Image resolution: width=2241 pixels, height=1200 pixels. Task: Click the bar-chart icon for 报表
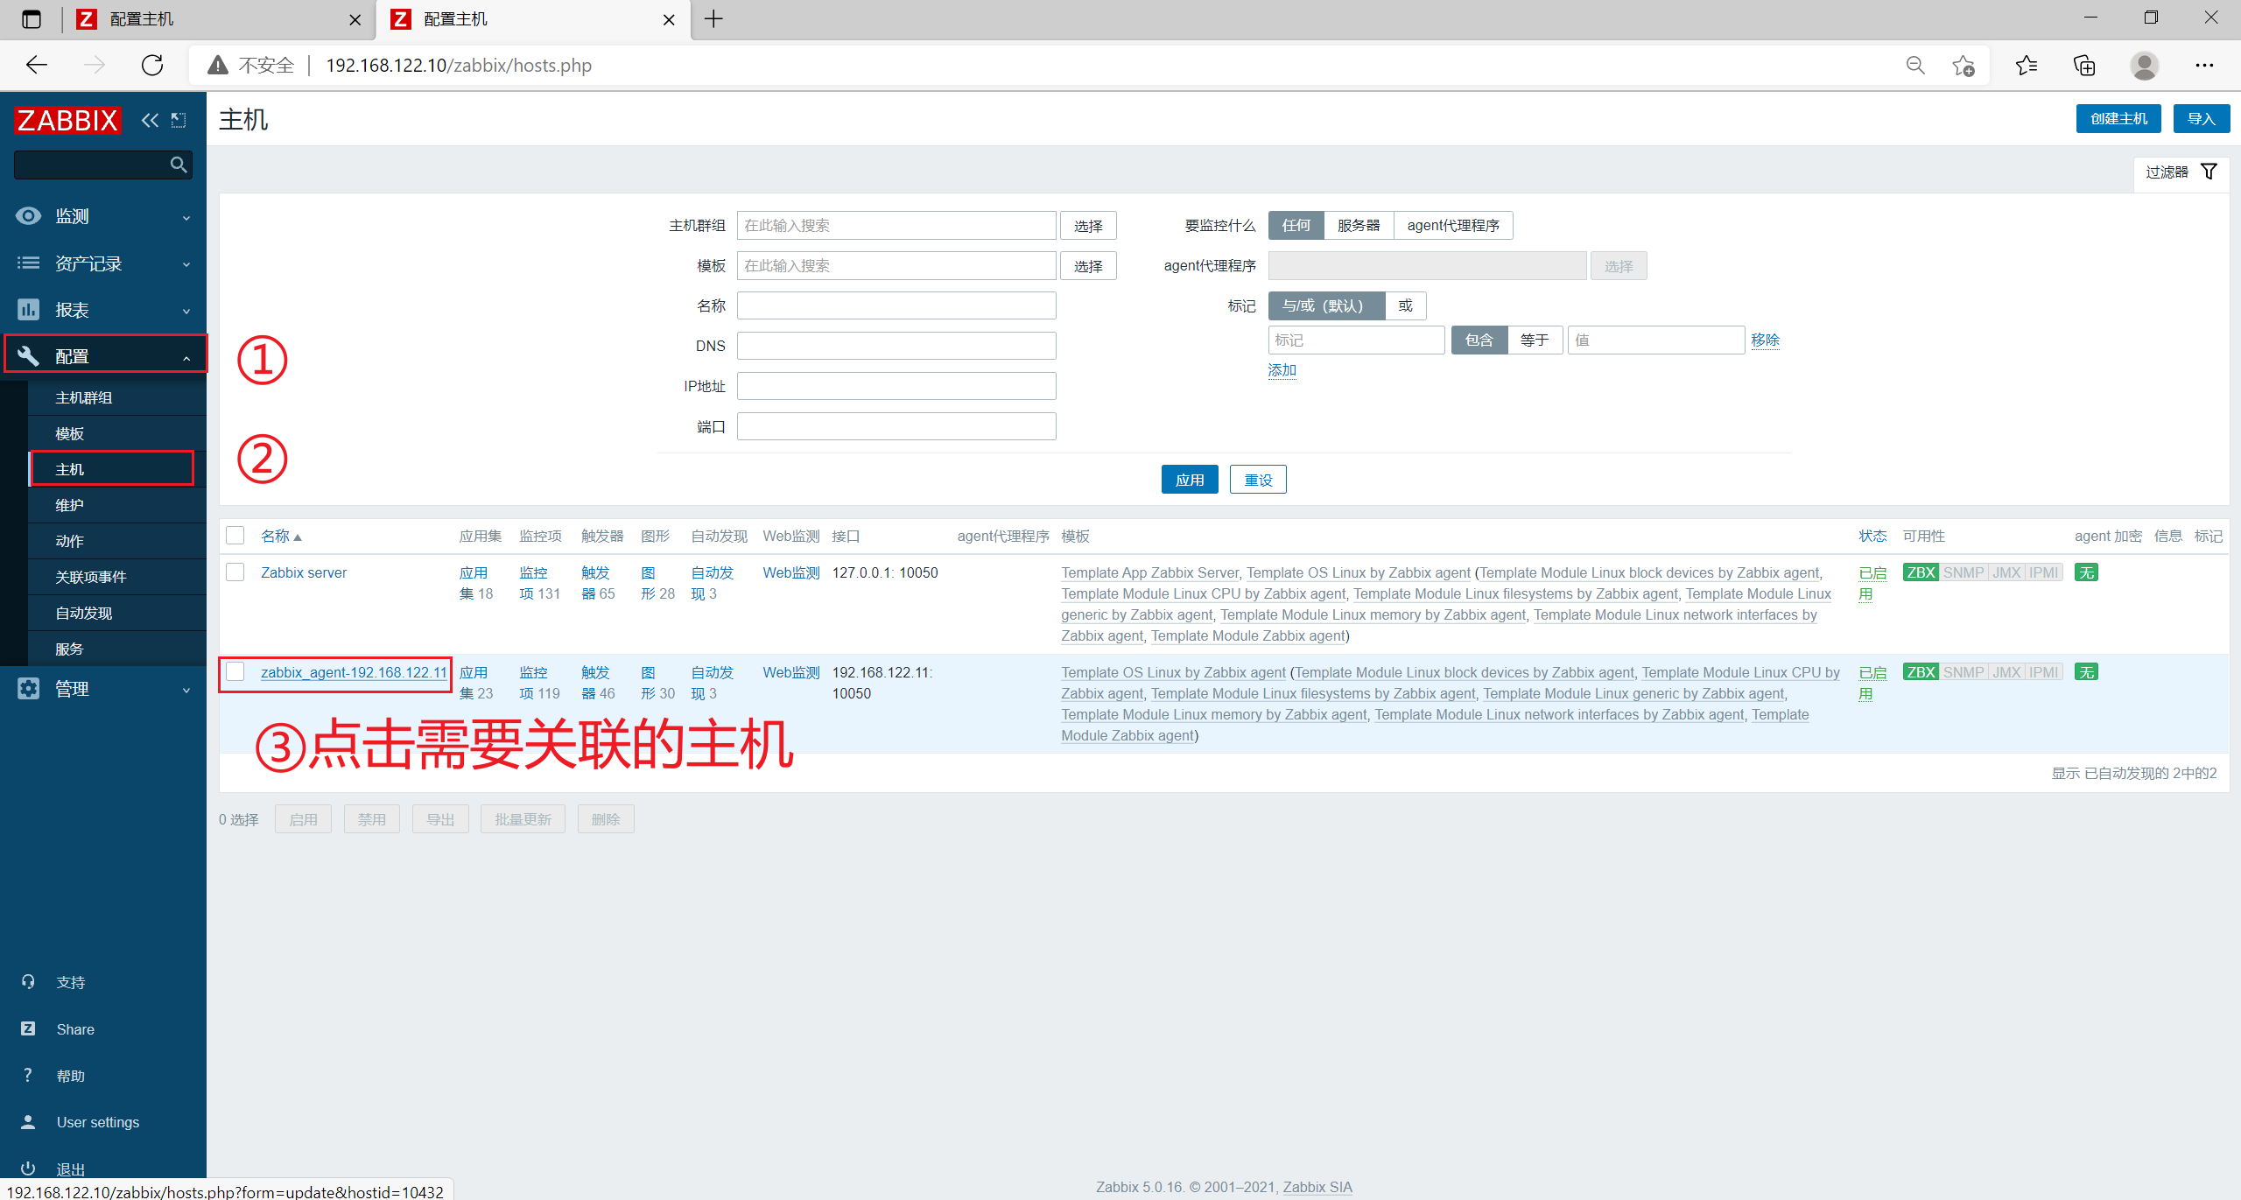pos(28,309)
